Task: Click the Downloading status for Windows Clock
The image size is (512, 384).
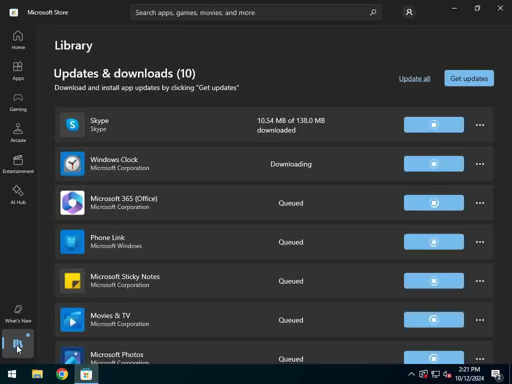Action: (291, 164)
